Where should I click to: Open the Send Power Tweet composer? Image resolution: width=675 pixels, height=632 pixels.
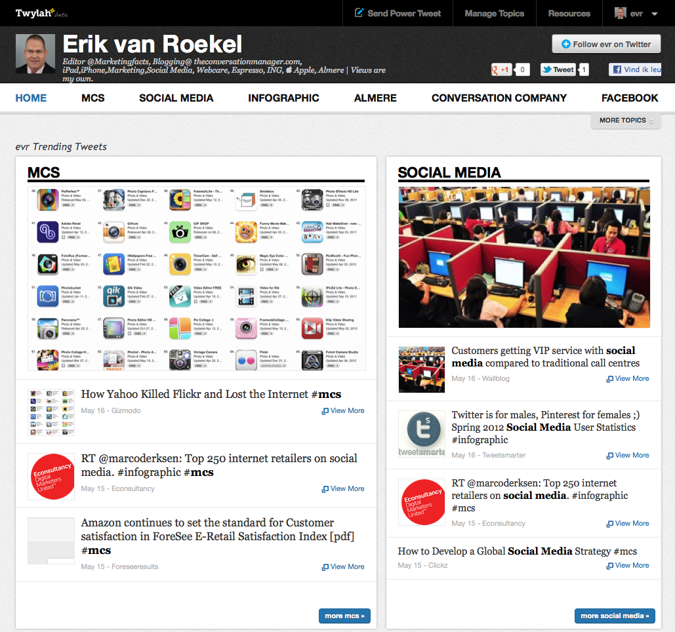(x=398, y=13)
